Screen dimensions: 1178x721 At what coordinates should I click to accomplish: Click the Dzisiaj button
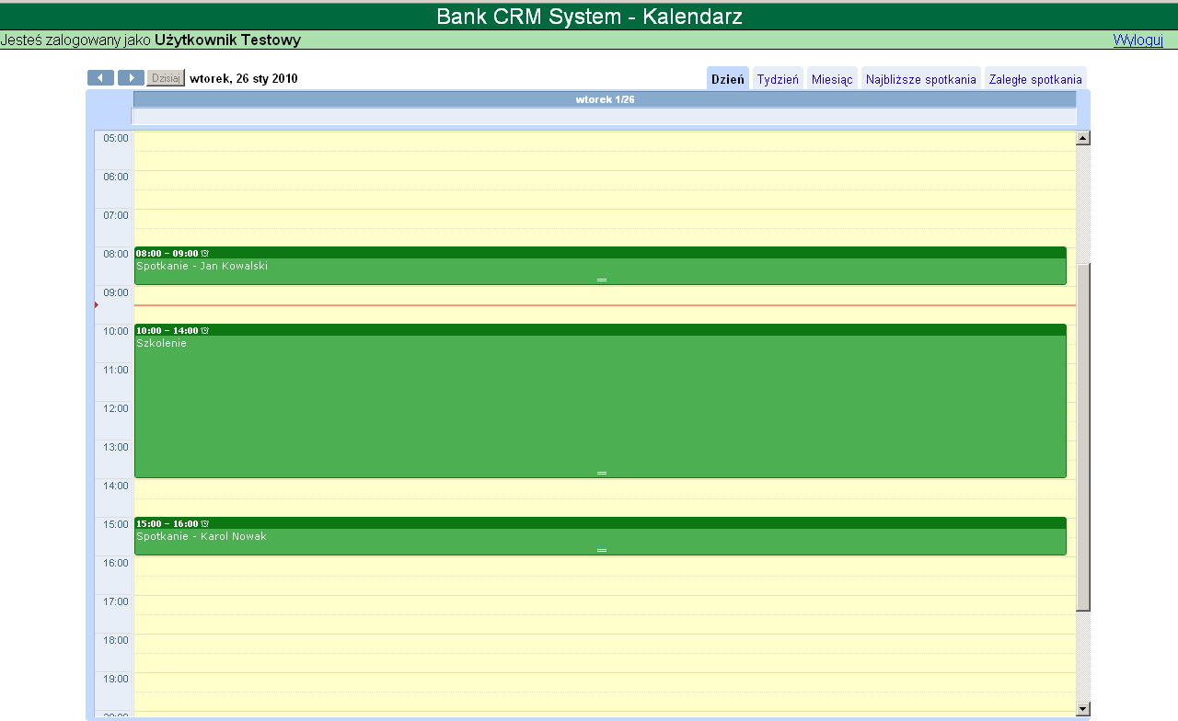tap(166, 78)
